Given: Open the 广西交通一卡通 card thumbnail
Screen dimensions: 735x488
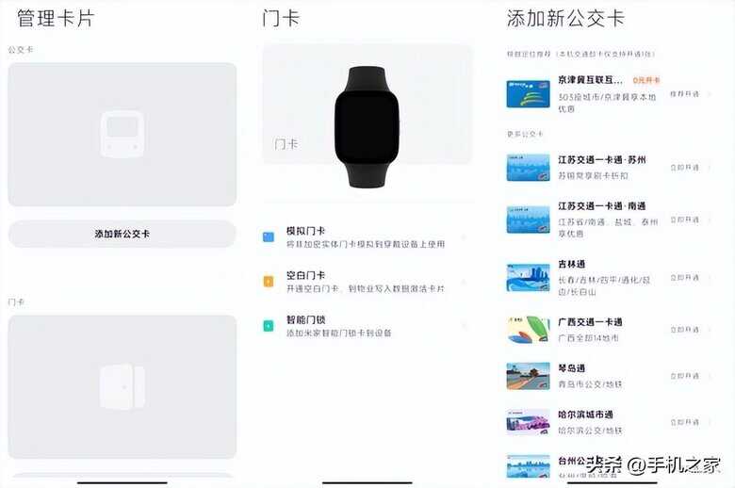Looking at the screenshot, I should [x=529, y=330].
